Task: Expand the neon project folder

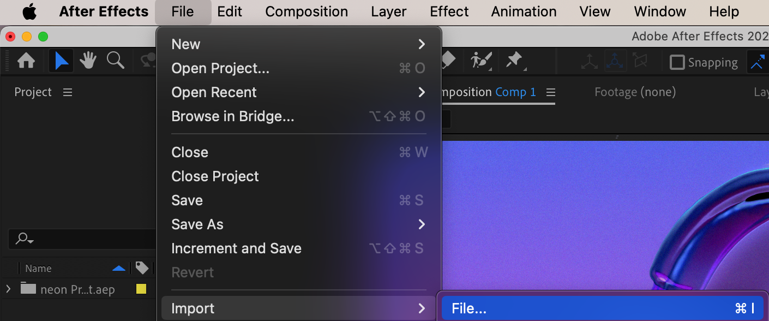Action: point(8,289)
